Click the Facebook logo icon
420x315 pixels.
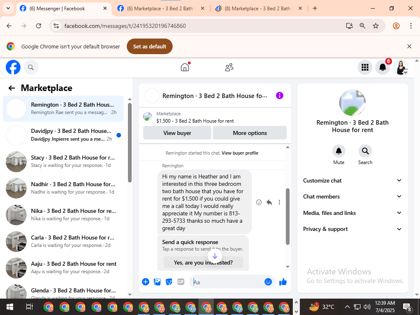coord(13,67)
